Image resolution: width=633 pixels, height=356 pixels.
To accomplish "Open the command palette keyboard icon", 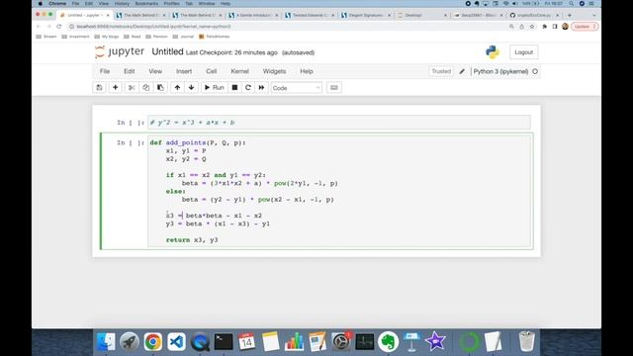I will 334,88.
